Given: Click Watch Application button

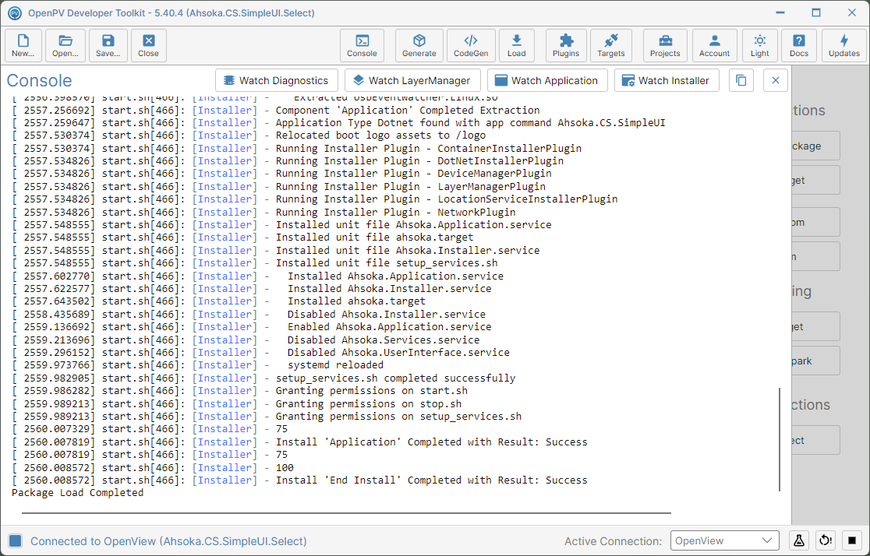Looking at the screenshot, I should (x=547, y=80).
